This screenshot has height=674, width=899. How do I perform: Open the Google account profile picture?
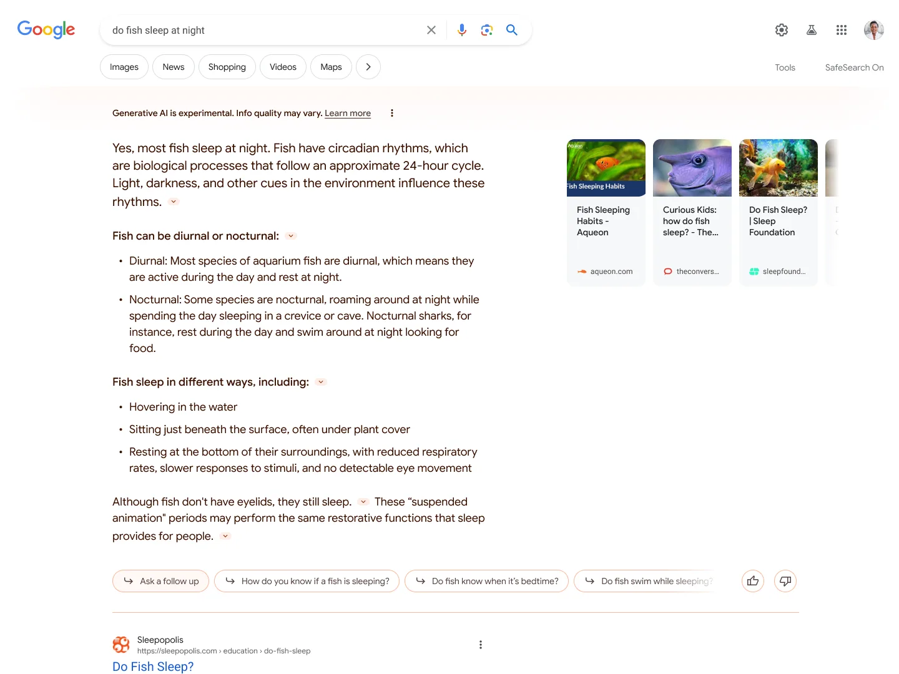(874, 30)
